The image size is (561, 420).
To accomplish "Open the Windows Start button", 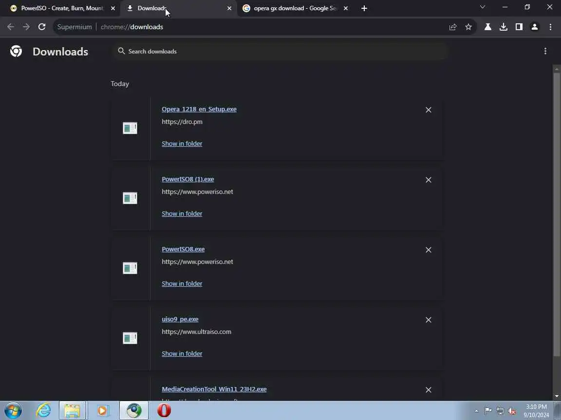I will pyautogui.click(x=13, y=410).
